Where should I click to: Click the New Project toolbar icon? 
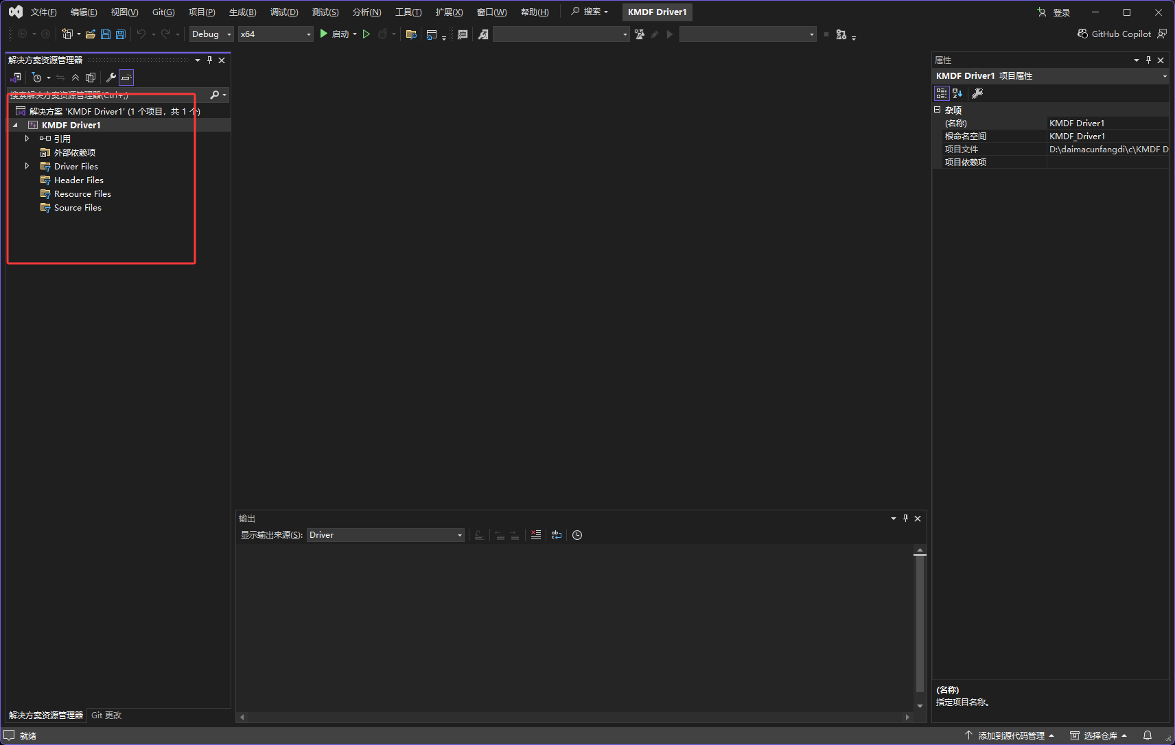pyautogui.click(x=67, y=34)
